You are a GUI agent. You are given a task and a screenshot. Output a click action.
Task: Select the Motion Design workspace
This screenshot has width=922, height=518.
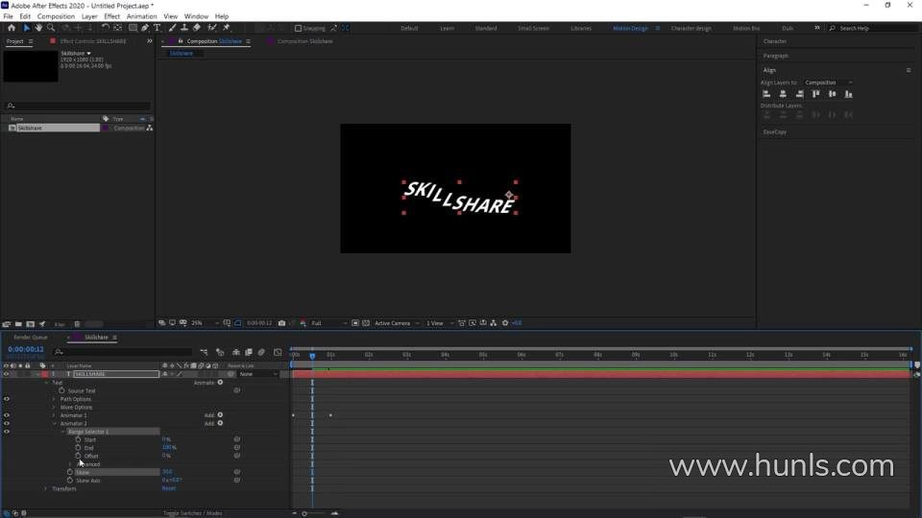click(x=630, y=28)
